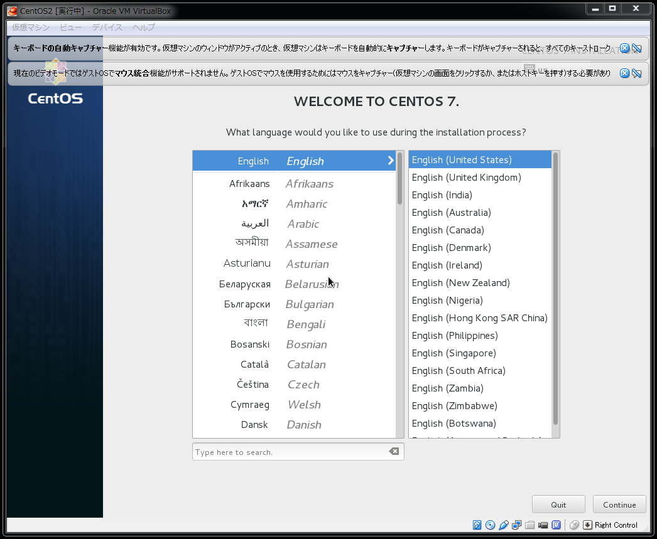Select the Welsh language row
The height and width of the screenshot is (539, 657).
294,405
